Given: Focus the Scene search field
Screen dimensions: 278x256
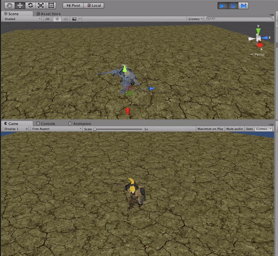Looking at the screenshot, I should (x=239, y=19).
